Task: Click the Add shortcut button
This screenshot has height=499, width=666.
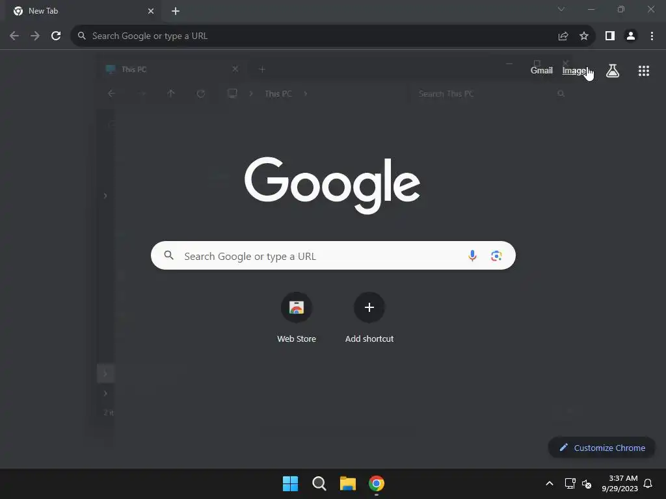Action: pos(369,318)
